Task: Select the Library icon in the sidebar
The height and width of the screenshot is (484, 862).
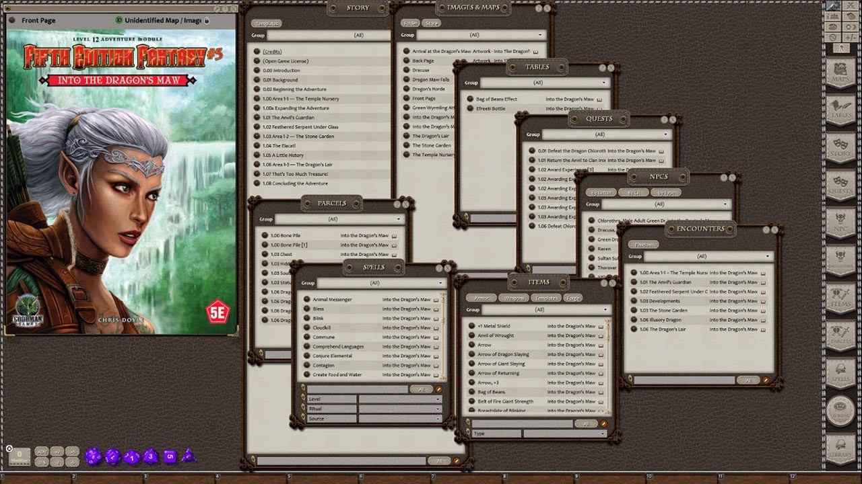Action: tap(841, 446)
